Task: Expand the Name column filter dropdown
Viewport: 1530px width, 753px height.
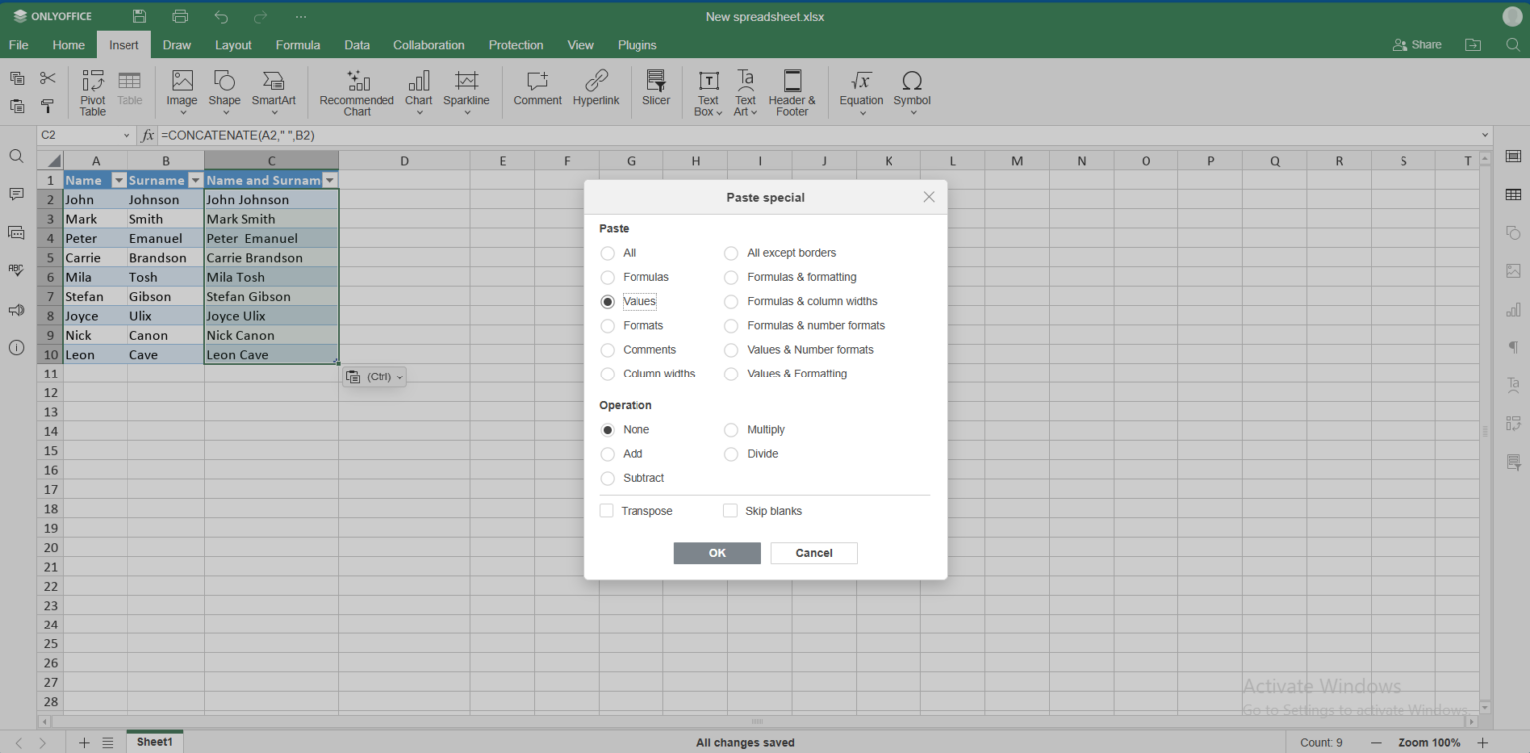Action: tap(119, 181)
